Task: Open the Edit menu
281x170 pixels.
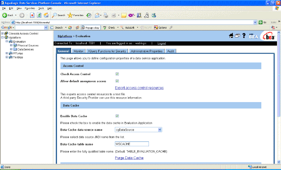Action: click(x=11, y=8)
